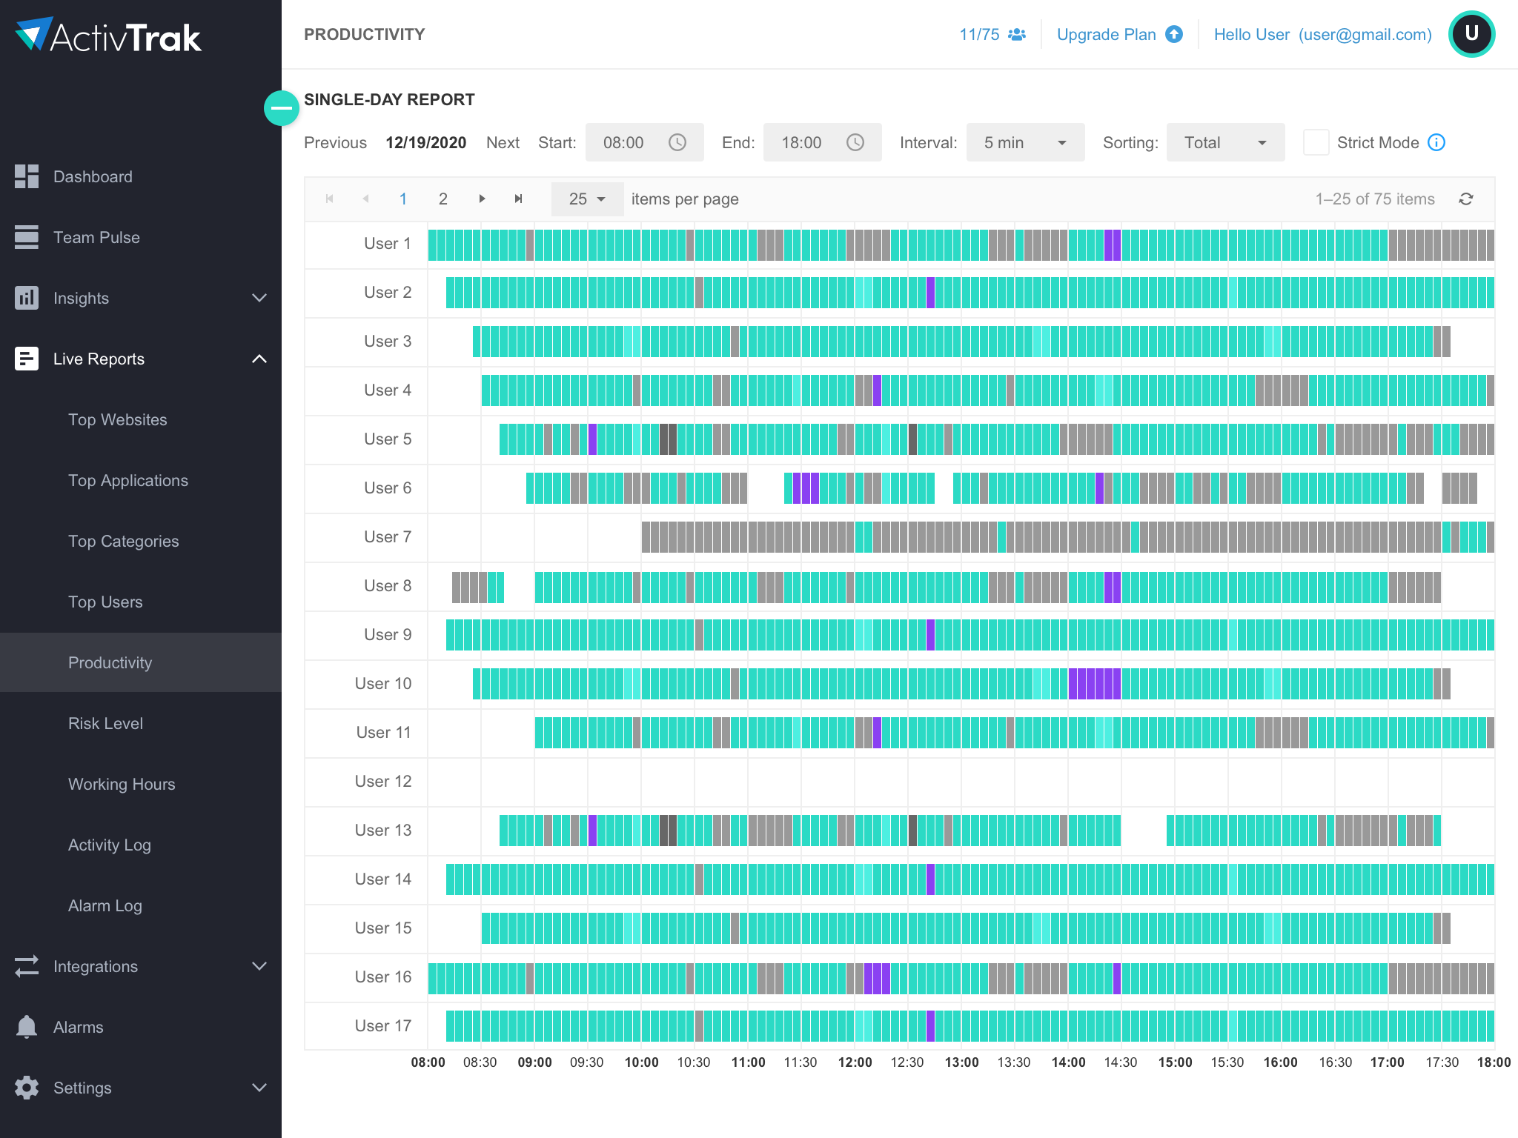1518x1138 pixels.
Task: Select Risk Level under Live Reports
Action: (105, 723)
